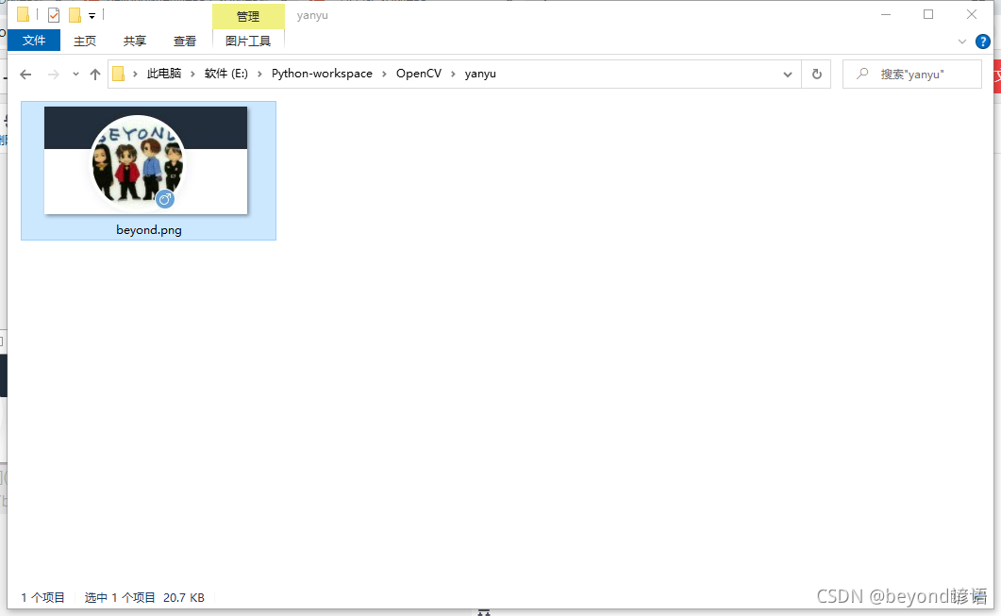Open the Customize Quick Access Toolbar dropdown
This screenshot has height=616, width=1001.
point(92,15)
